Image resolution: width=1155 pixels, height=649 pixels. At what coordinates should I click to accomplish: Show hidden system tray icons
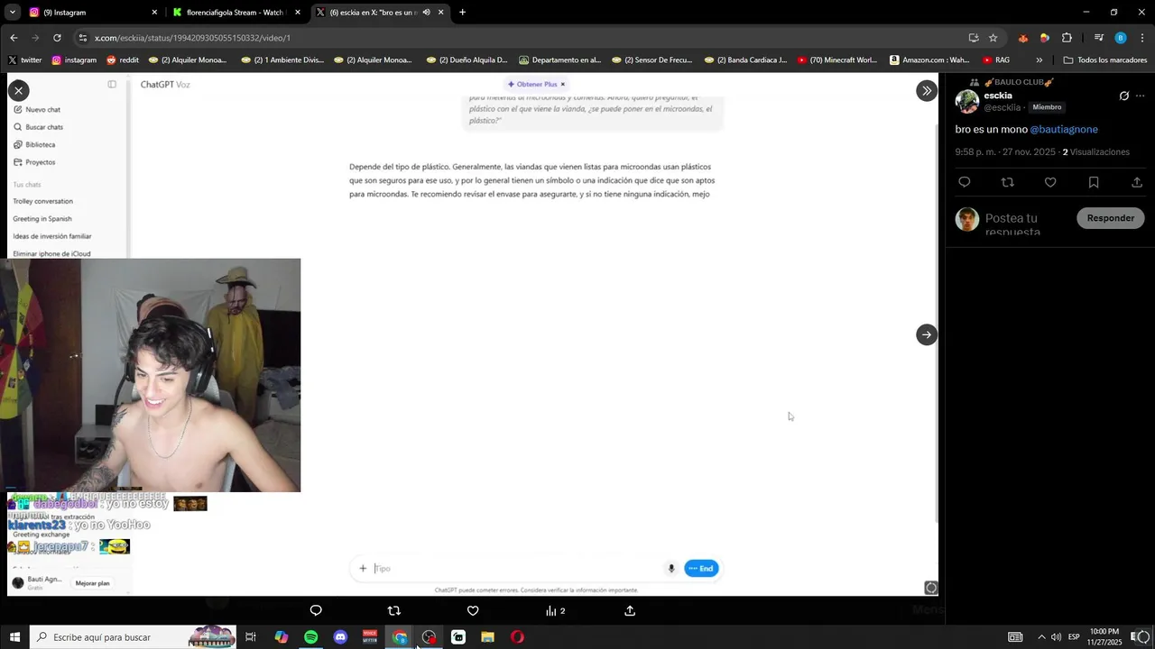click(1041, 637)
